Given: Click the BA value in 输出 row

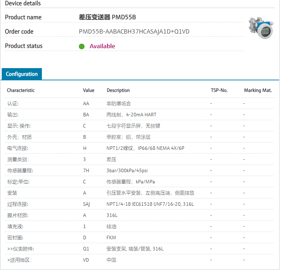Looking at the screenshot, I should (x=86, y=115).
